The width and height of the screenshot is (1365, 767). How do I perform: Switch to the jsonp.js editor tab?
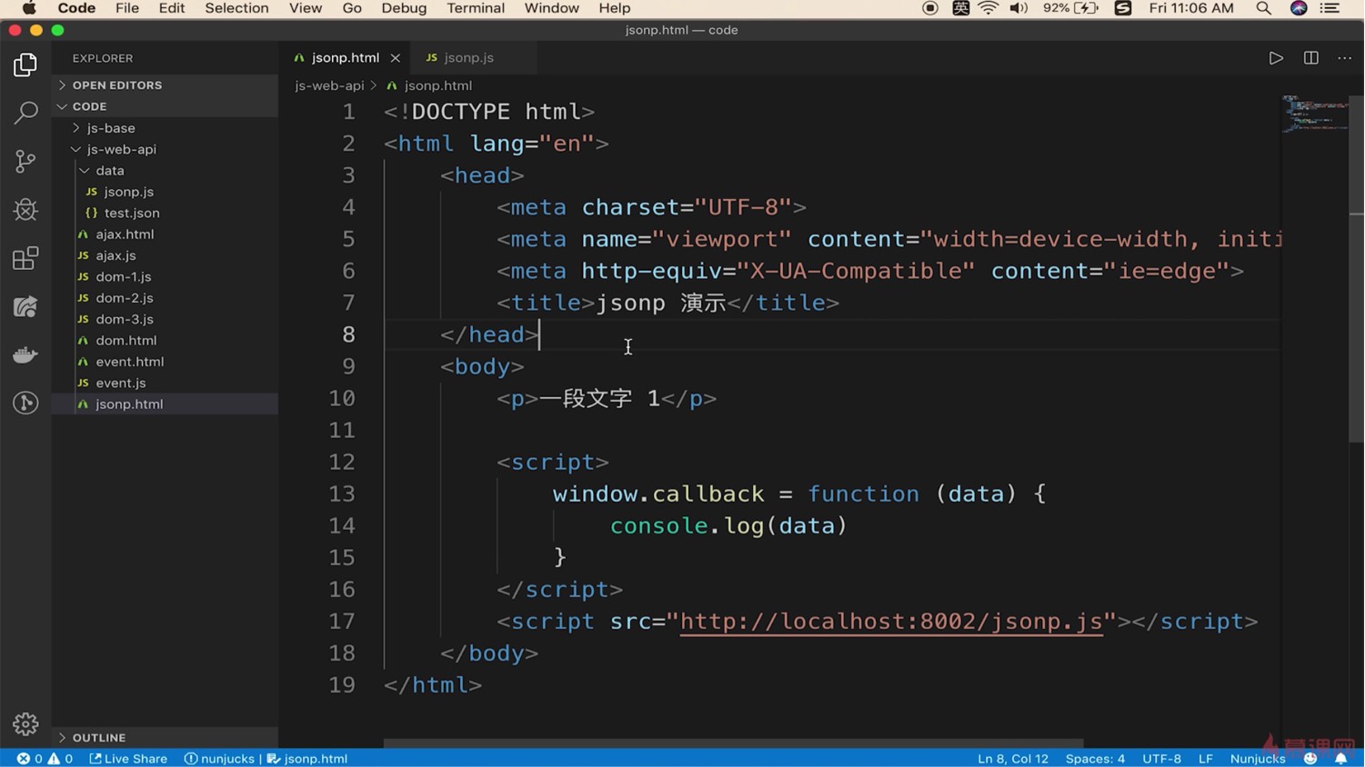click(468, 58)
